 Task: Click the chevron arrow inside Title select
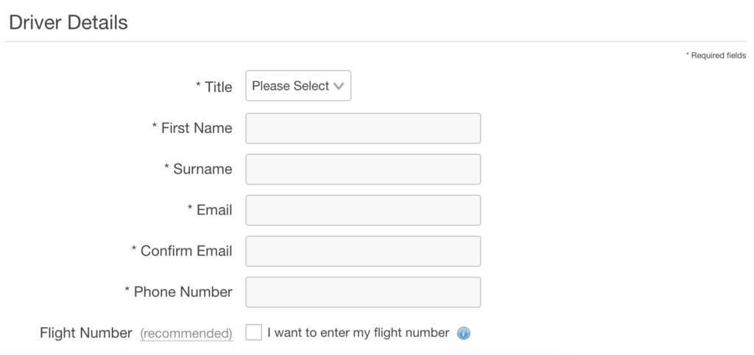(x=339, y=86)
